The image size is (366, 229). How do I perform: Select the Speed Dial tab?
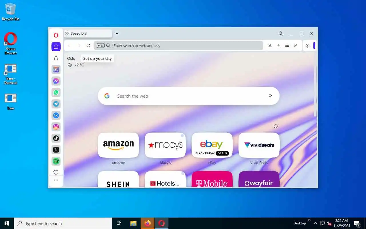point(88,33)
